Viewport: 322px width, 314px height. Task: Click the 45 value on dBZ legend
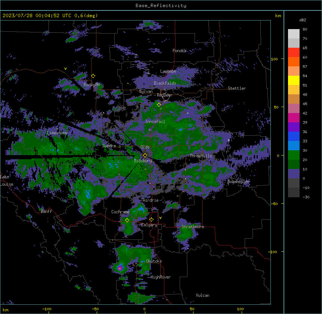[305, 104]
